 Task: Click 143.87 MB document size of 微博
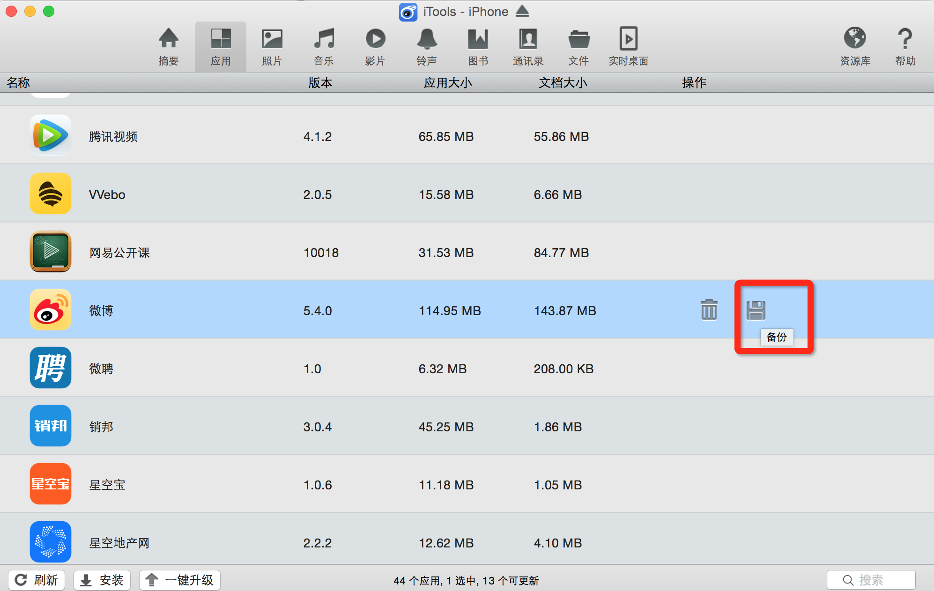pos(565,311)
